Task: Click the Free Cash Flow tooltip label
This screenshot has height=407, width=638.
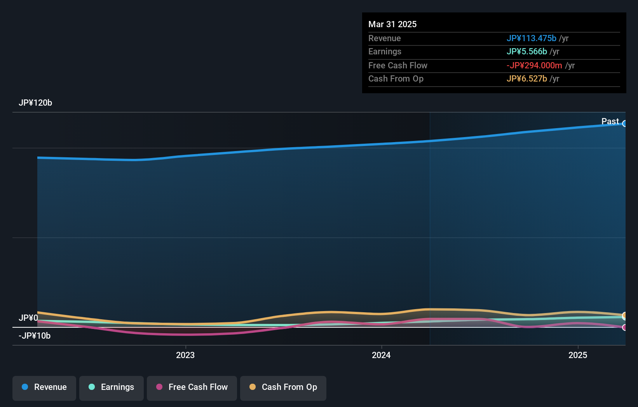Action: 397,65
